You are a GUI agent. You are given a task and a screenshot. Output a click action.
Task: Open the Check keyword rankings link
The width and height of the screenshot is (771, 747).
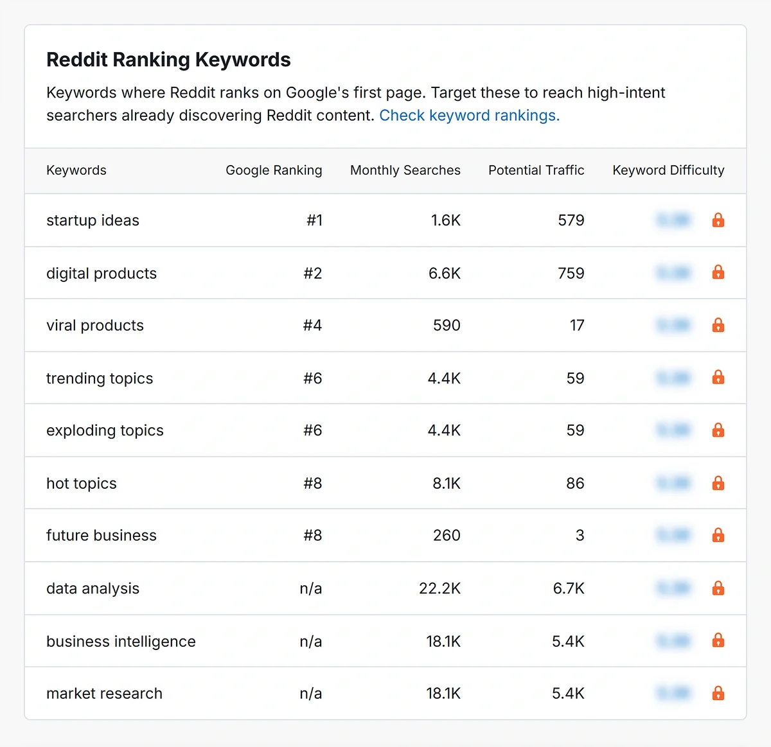[469, 116]
